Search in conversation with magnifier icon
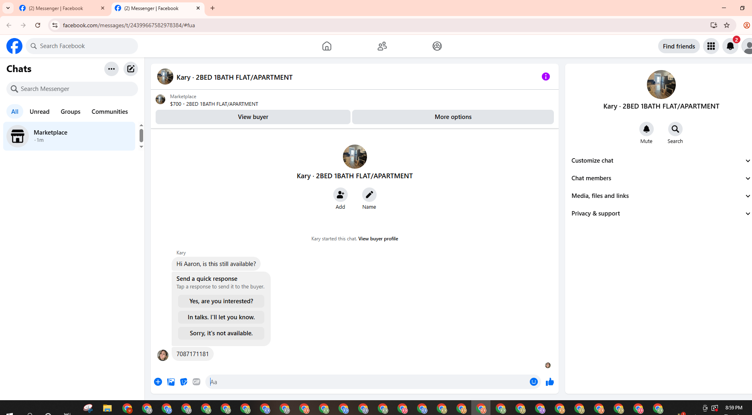This screenshot has height=415, width=752. (x=675, y=129)
